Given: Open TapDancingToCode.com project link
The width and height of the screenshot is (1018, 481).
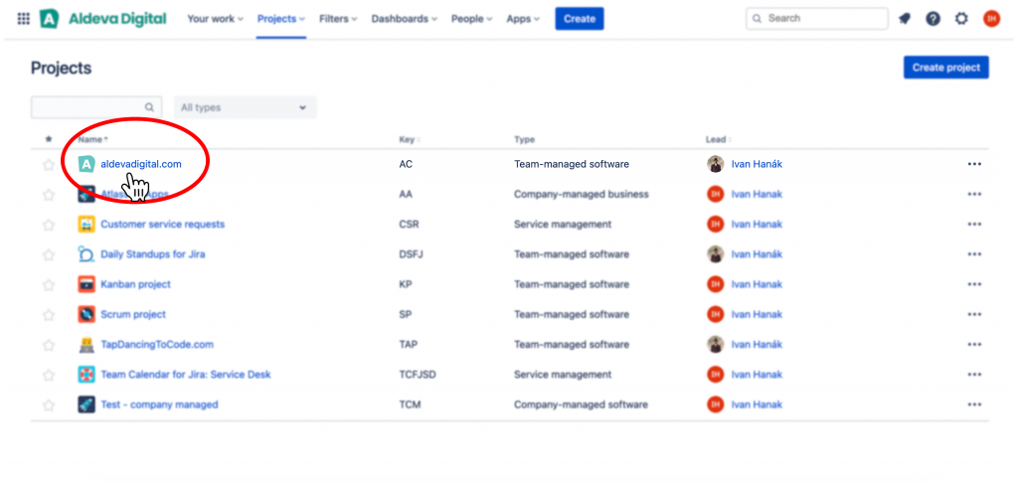Looking at the screenshot, I should point(157,345).
